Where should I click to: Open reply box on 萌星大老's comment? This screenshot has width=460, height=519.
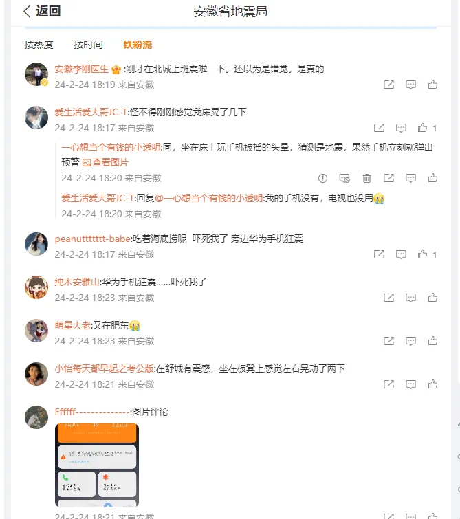(410, 341)
